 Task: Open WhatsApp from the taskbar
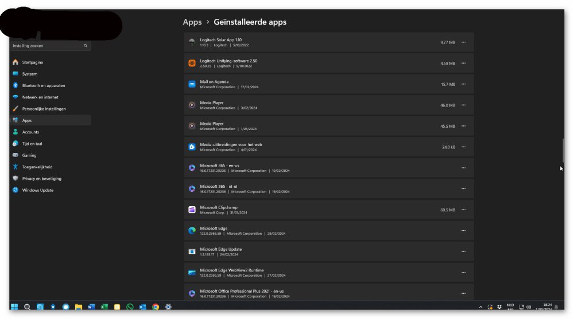[130, 307]
